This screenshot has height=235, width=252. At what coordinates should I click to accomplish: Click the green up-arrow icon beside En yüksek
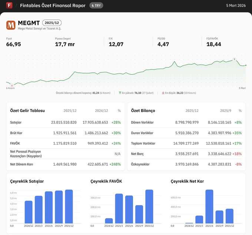(x=120, y=93)
